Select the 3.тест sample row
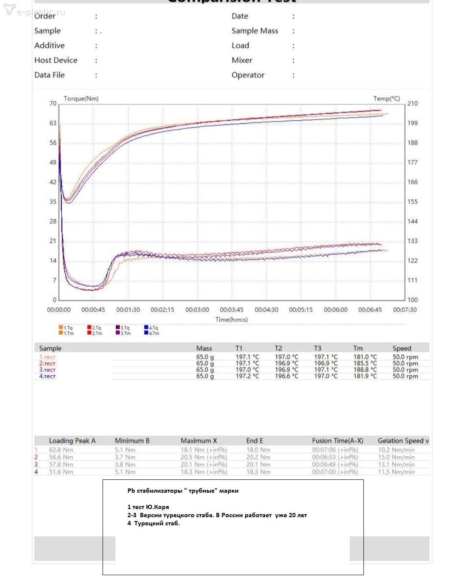The image size is (463, 579). (232, 370)
